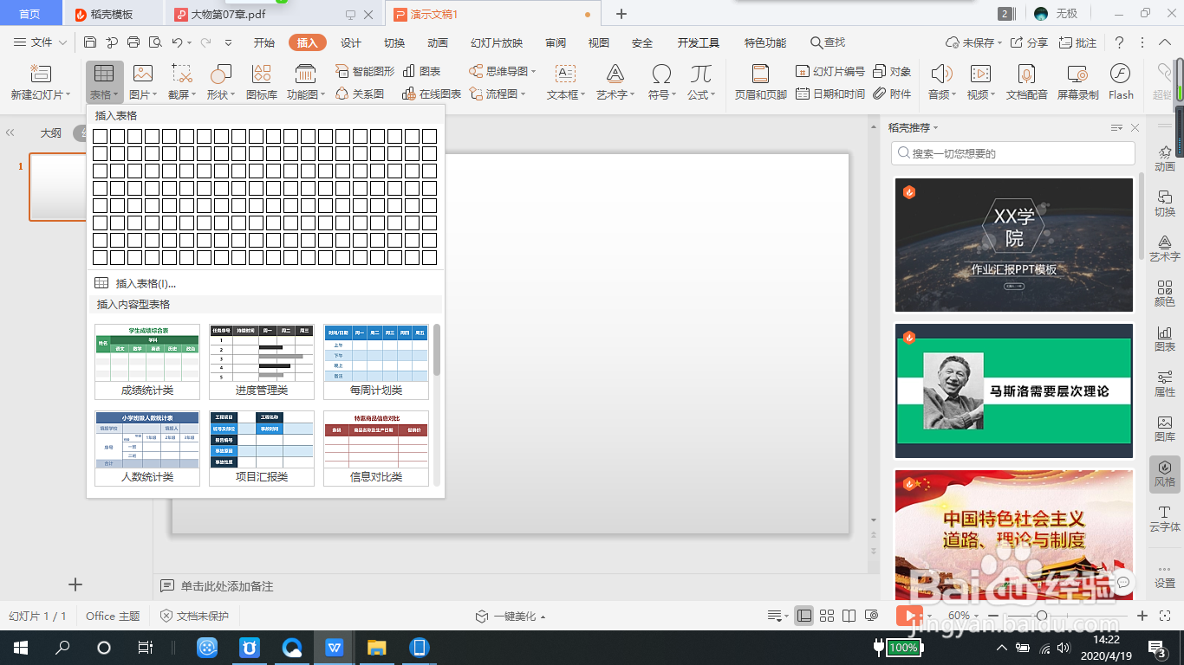Choose the 每周计划类 table template
This screenshot has width=1184, height=665.
coord(376,361)
